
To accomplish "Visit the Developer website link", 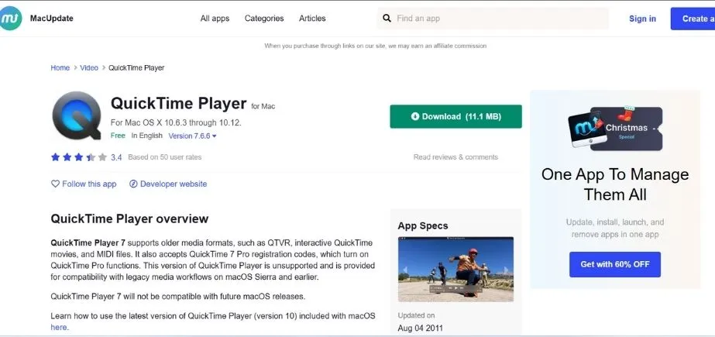I will 168,184.
